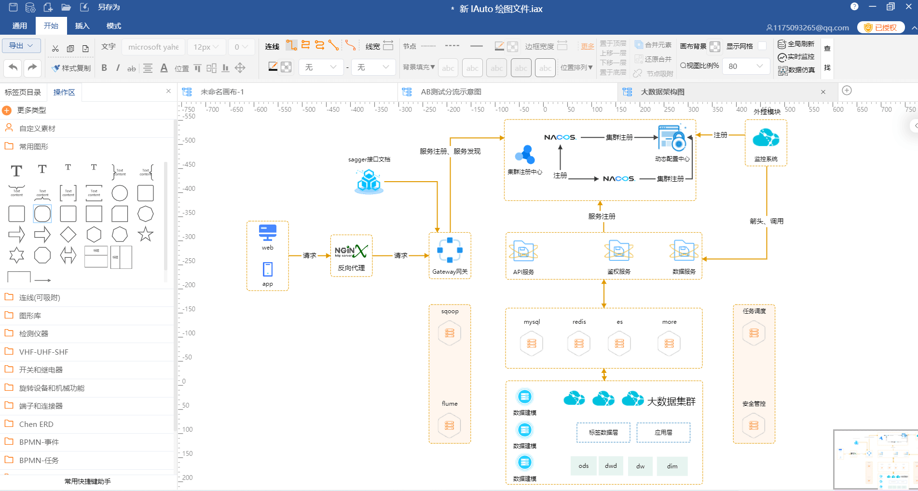Open the position arrangement dropdown
This screenshot has height=491, width=918.
[x=576, y=67]
